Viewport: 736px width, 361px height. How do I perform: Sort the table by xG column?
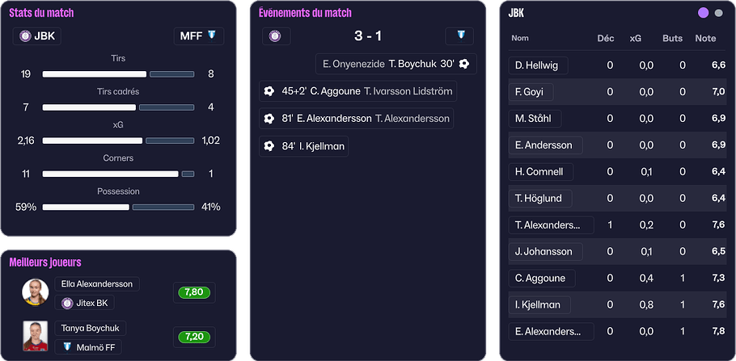point(636,38)
